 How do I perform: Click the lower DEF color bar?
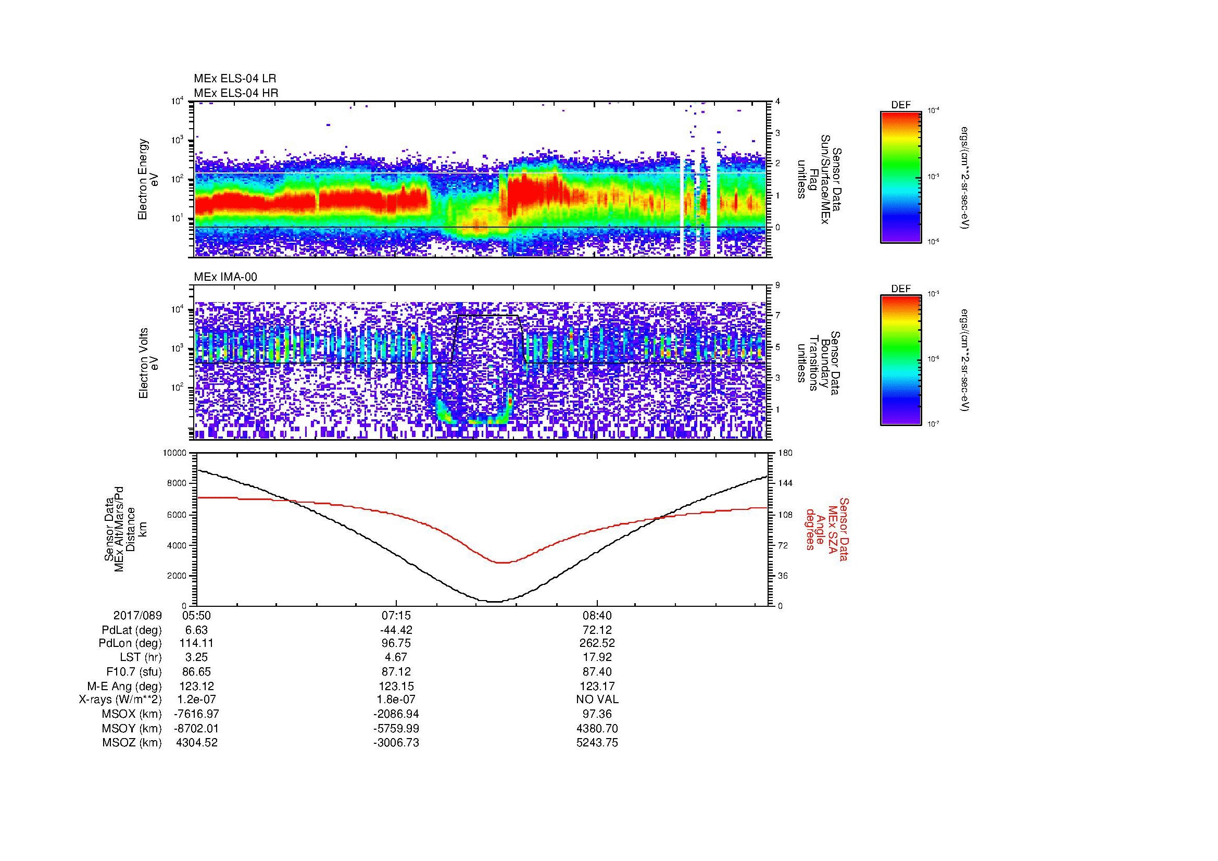[x=901, y=360]
